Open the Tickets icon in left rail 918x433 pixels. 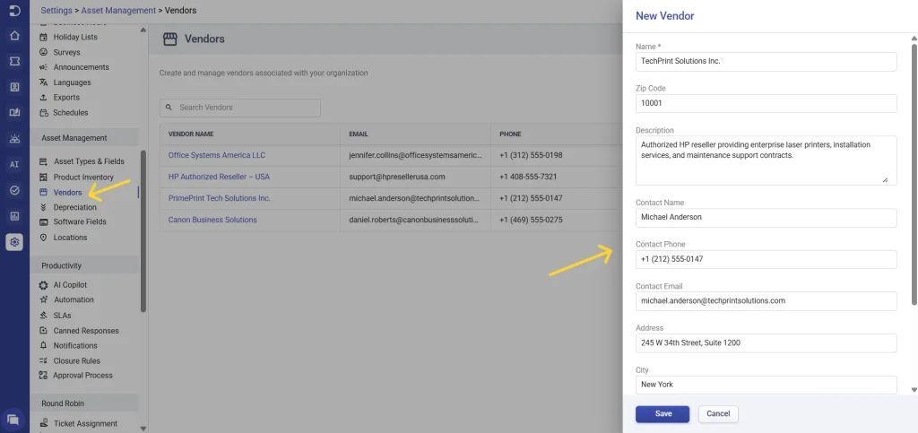[x=14, y=61]
